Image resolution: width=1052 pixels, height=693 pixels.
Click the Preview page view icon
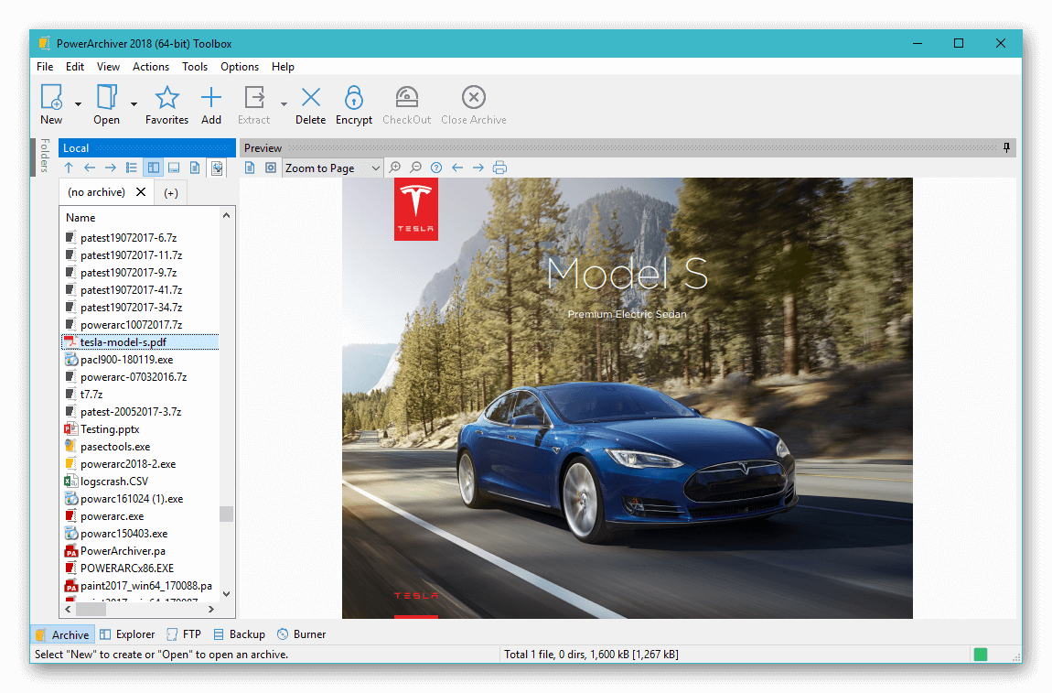(x=250, y=168)
